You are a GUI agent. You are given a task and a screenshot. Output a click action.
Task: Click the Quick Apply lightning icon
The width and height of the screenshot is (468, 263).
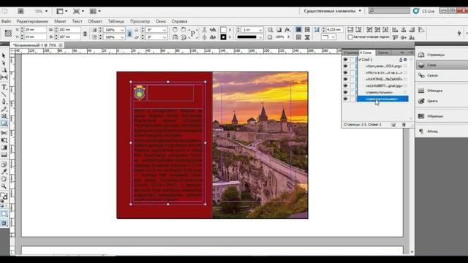(459, 33)
